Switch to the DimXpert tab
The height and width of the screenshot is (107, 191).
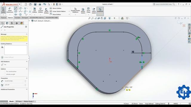(x=25, y=18)
